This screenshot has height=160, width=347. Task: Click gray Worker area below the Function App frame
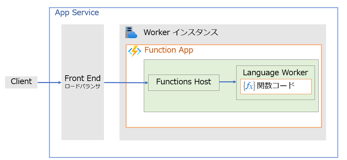pyautogui.click(x=223, y=134)
